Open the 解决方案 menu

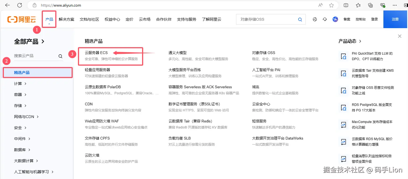(67, 19)
